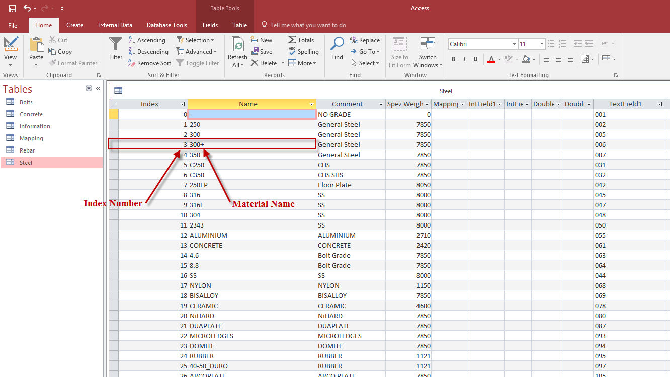This screenshot has height=377, width=670.
Task: Click the Copy command
Action: click(x=60, y=51)
